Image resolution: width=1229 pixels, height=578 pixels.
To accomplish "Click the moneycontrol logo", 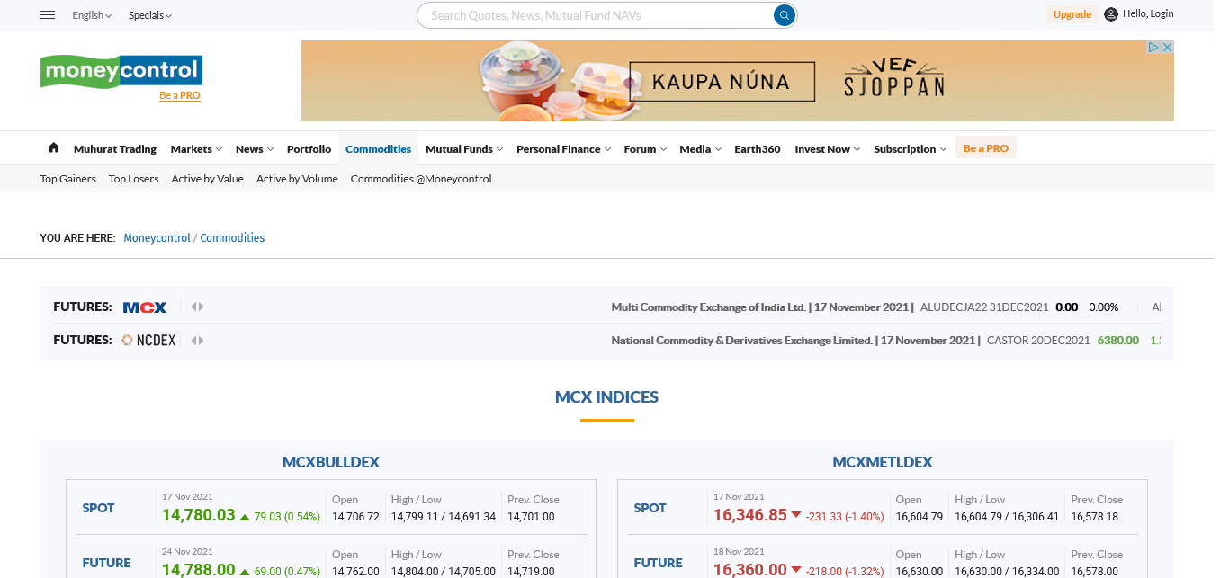I will click(x=121, y=71).
